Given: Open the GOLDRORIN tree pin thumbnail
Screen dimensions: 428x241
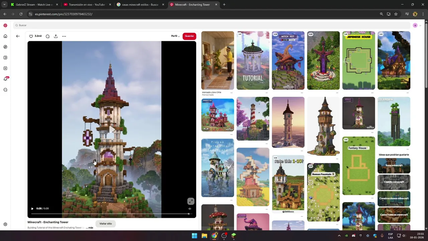Looking at the screenshot, I should pos(394,122).
